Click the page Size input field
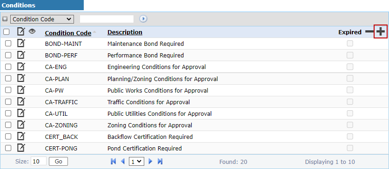The image size is (389, 169). 39,161
